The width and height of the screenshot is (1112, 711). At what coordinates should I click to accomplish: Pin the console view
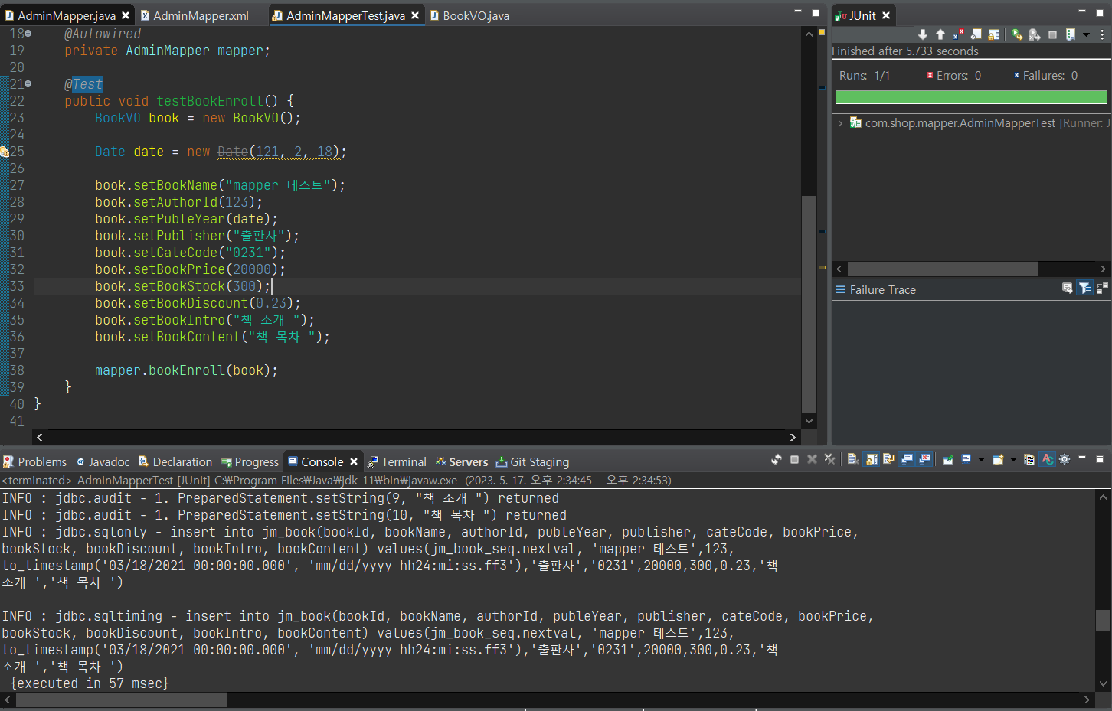tap(948, 459)
